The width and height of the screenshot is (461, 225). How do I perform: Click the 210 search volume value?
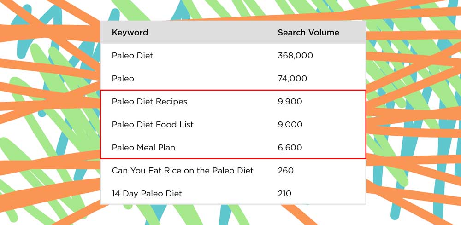coord(284,193)
